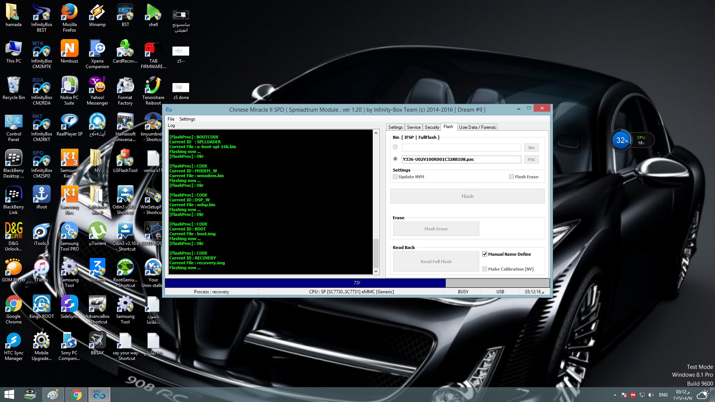This screenshot has height=402, width=715.
Task: Switch to User Data / Forensic tab
Action: 477,127
